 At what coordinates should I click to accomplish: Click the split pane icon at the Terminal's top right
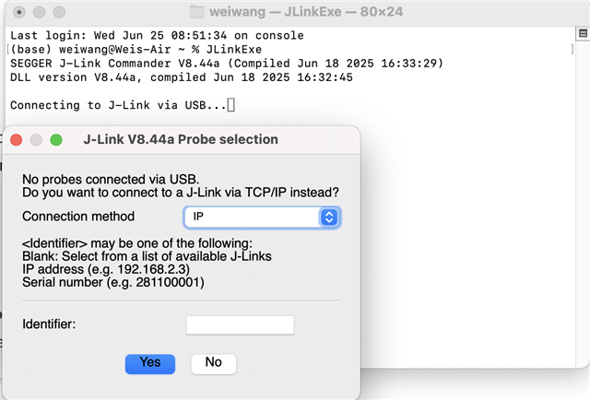click(583, 33)
